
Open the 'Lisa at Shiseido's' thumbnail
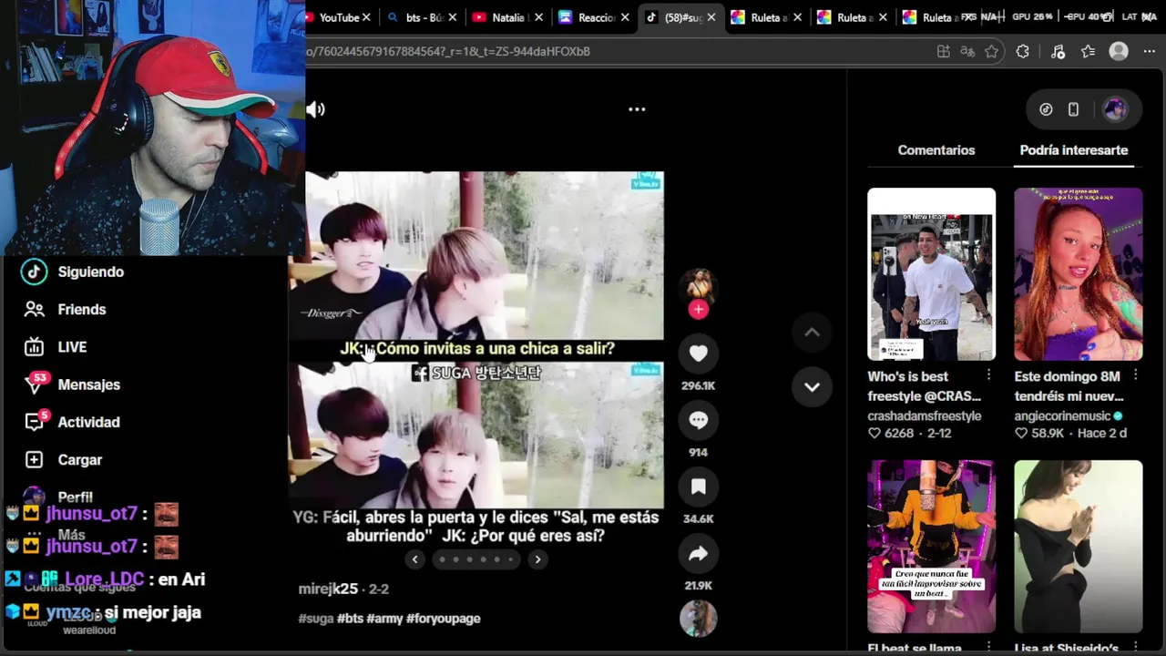tap(1079, 546)
